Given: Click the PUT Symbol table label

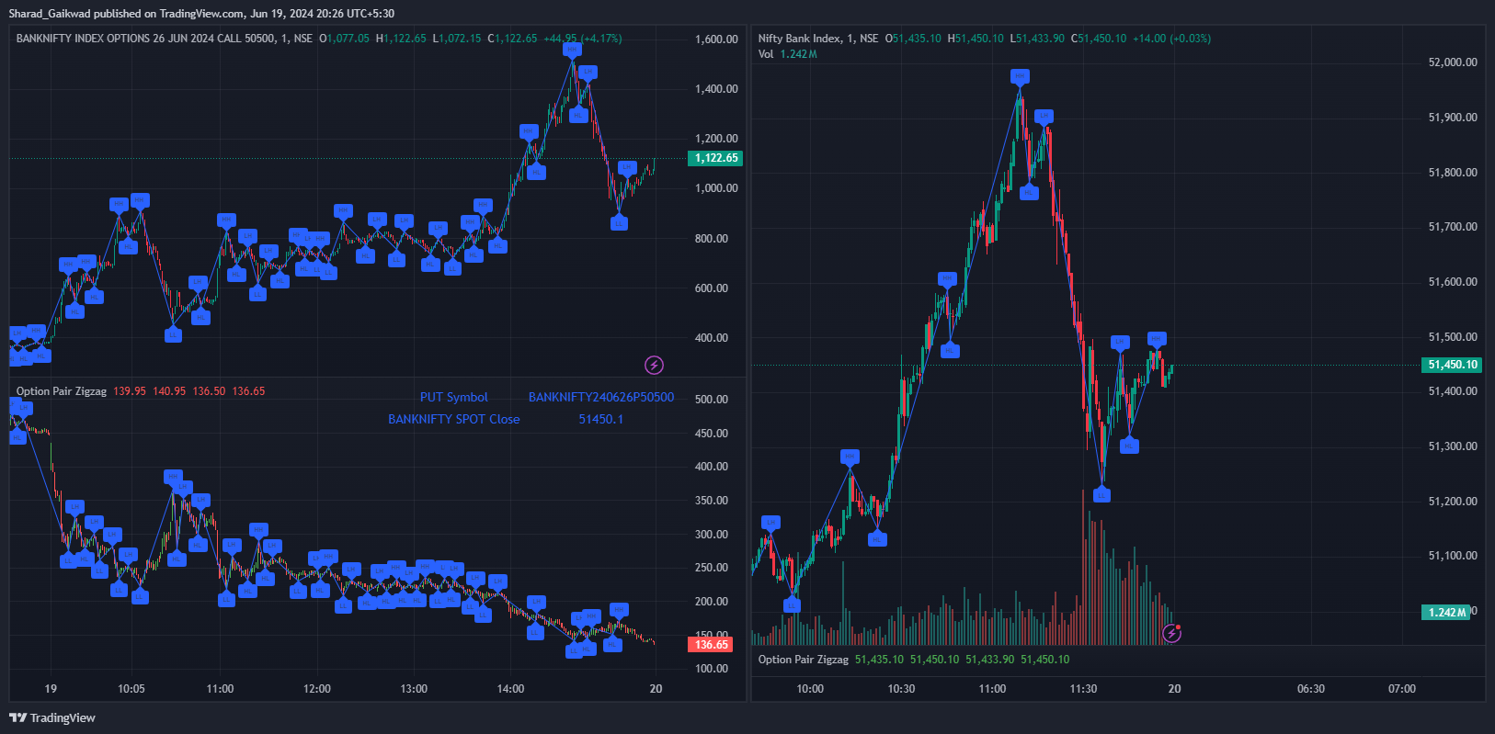Looking at the screenshot, I should (454, 398).
